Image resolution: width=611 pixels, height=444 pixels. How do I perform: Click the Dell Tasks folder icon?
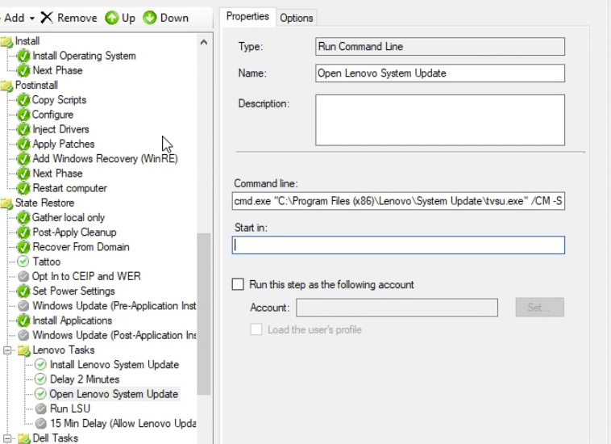click(24, 438)
